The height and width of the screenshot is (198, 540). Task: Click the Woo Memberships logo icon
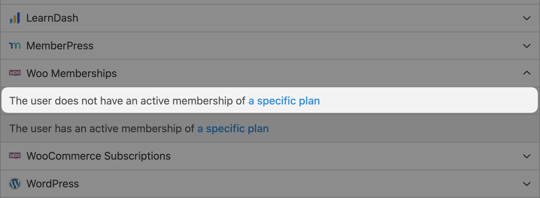point(15,73)
